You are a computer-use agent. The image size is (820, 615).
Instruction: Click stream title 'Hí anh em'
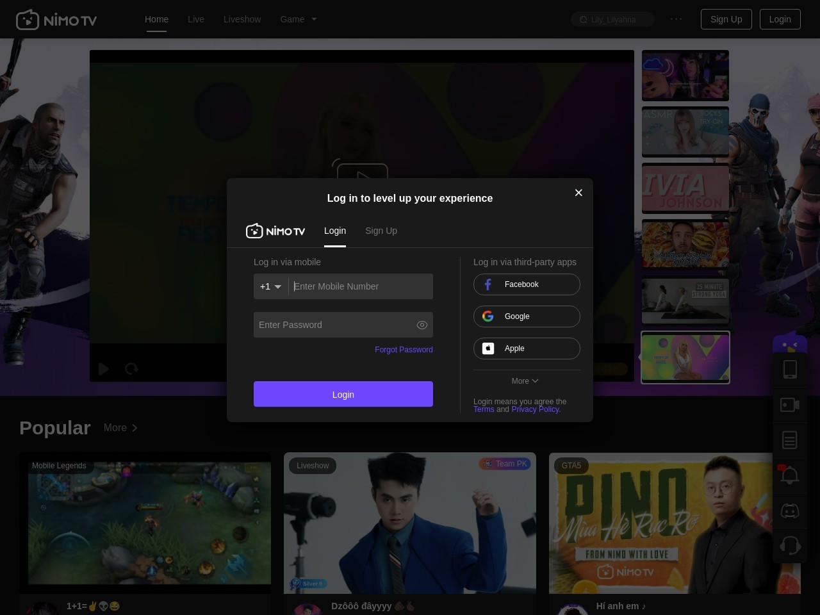pyautogui.click(x=621, y=606)
